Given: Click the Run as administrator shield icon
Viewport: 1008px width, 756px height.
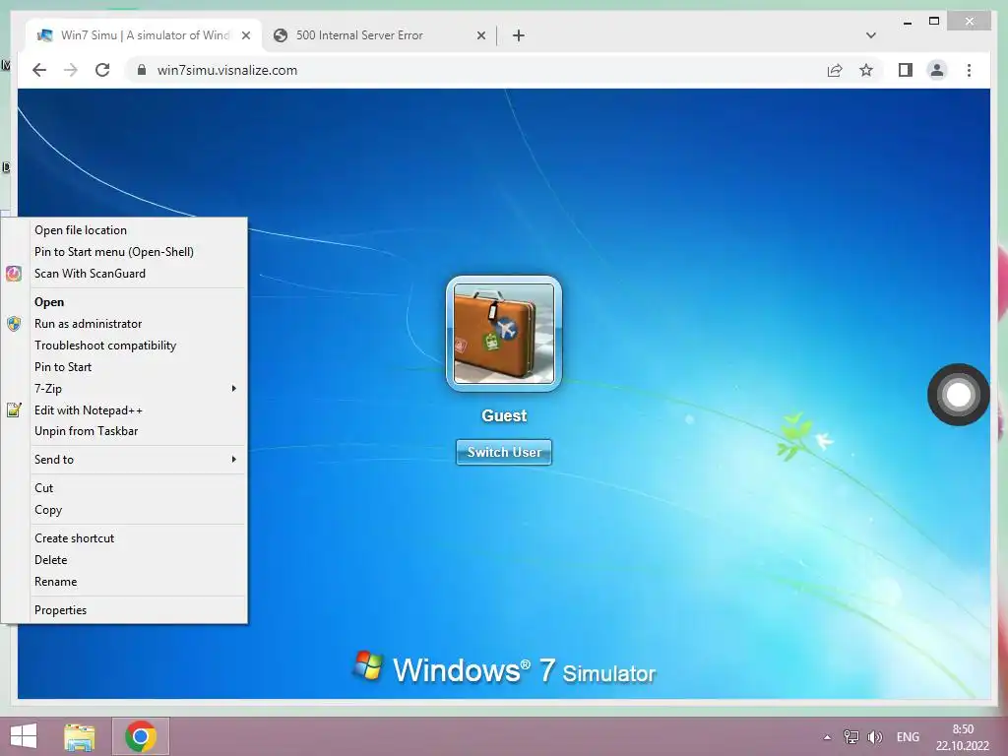Looking at the screenshot, I should pos(14,323).
